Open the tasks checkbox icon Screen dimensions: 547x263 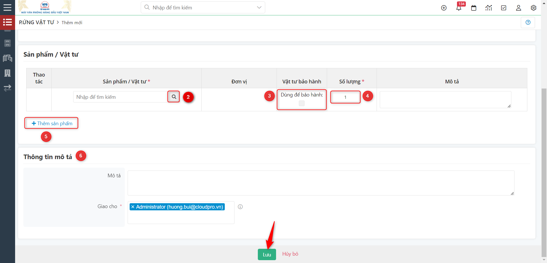tap(504, 8)
